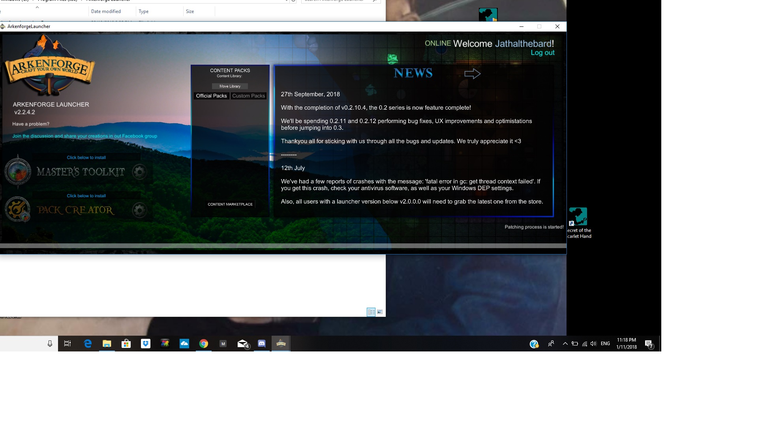Open Discord from the taskbar

(x=261, y=344)
